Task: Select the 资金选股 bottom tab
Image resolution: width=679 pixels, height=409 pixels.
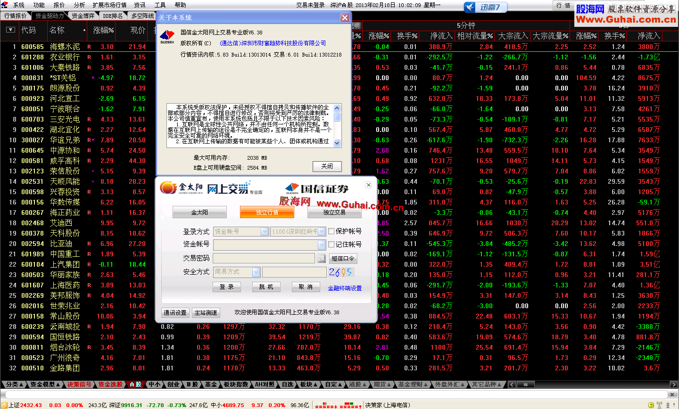Action: [x=110, y=384]
